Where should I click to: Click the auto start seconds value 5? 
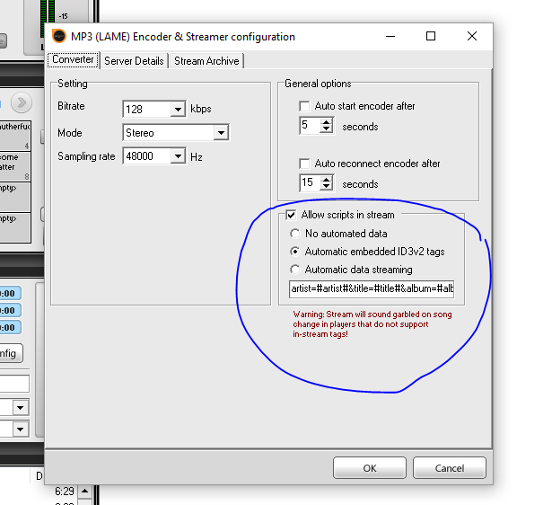coord(310,125)
